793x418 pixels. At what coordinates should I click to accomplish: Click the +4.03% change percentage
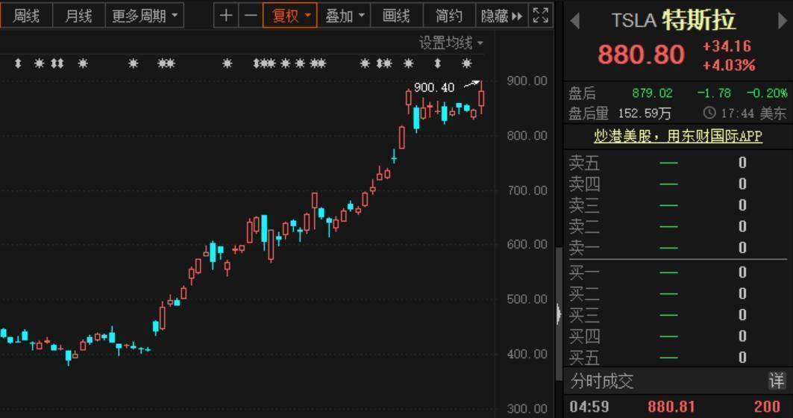(x=729, y=65)
